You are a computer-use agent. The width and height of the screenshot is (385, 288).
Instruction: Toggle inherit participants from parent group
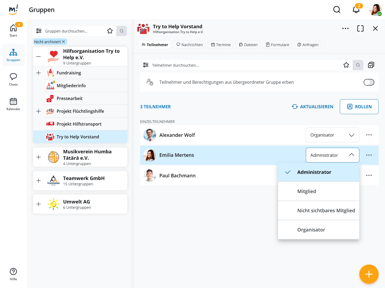click(x=369, y=82)
